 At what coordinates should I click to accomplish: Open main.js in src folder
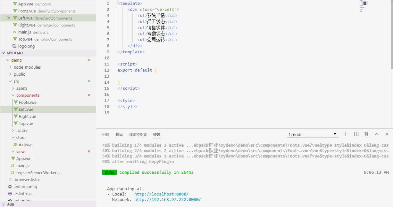tap(48, 165)
